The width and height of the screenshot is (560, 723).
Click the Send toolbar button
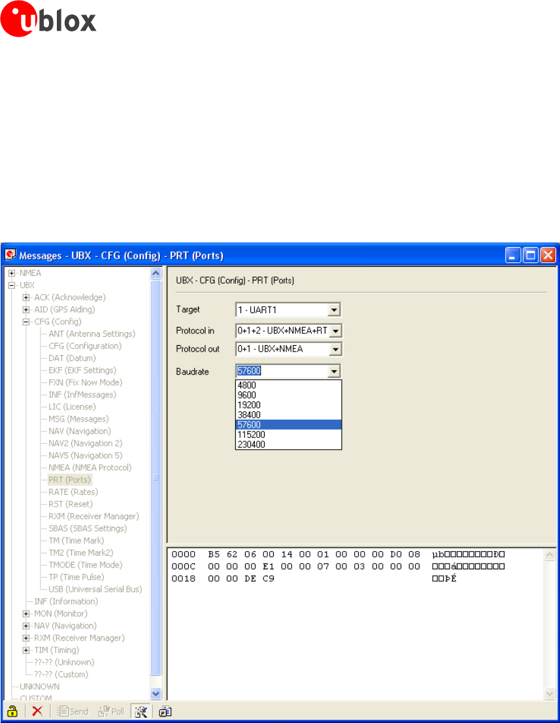point(73,711)
